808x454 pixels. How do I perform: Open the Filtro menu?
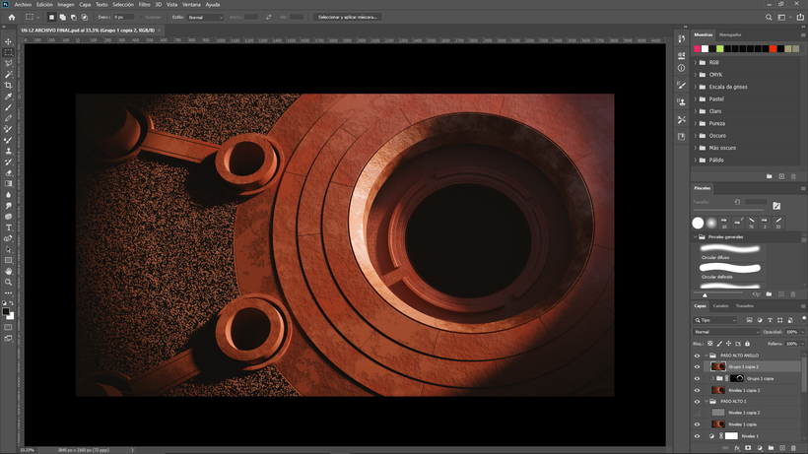point(144,5)
